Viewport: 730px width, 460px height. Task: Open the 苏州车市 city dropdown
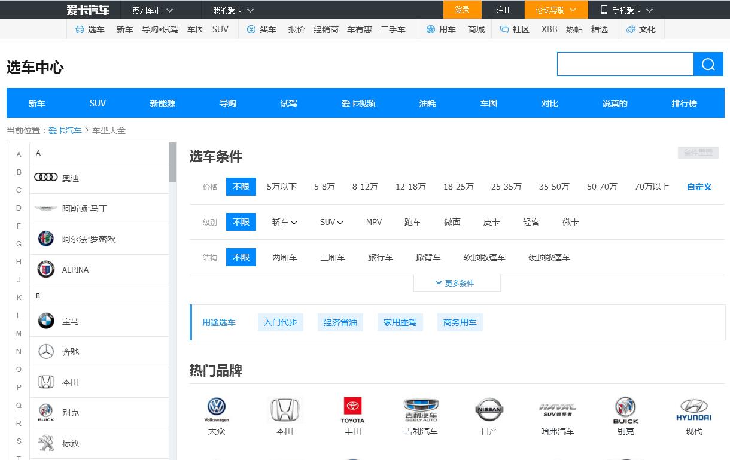(153, 10)
